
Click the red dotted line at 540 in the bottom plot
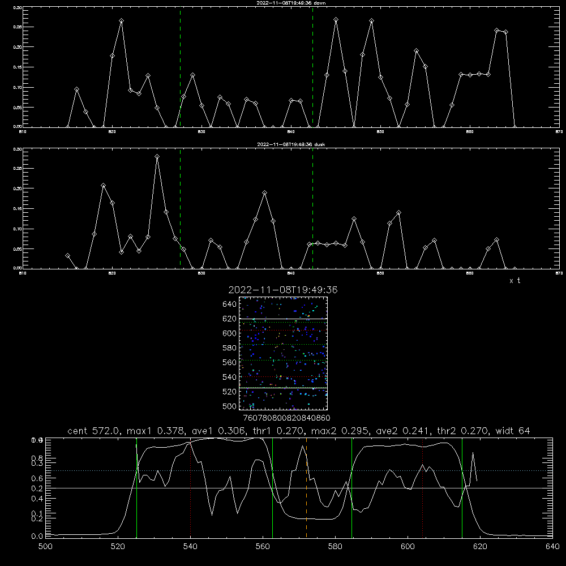coord(190,488)
